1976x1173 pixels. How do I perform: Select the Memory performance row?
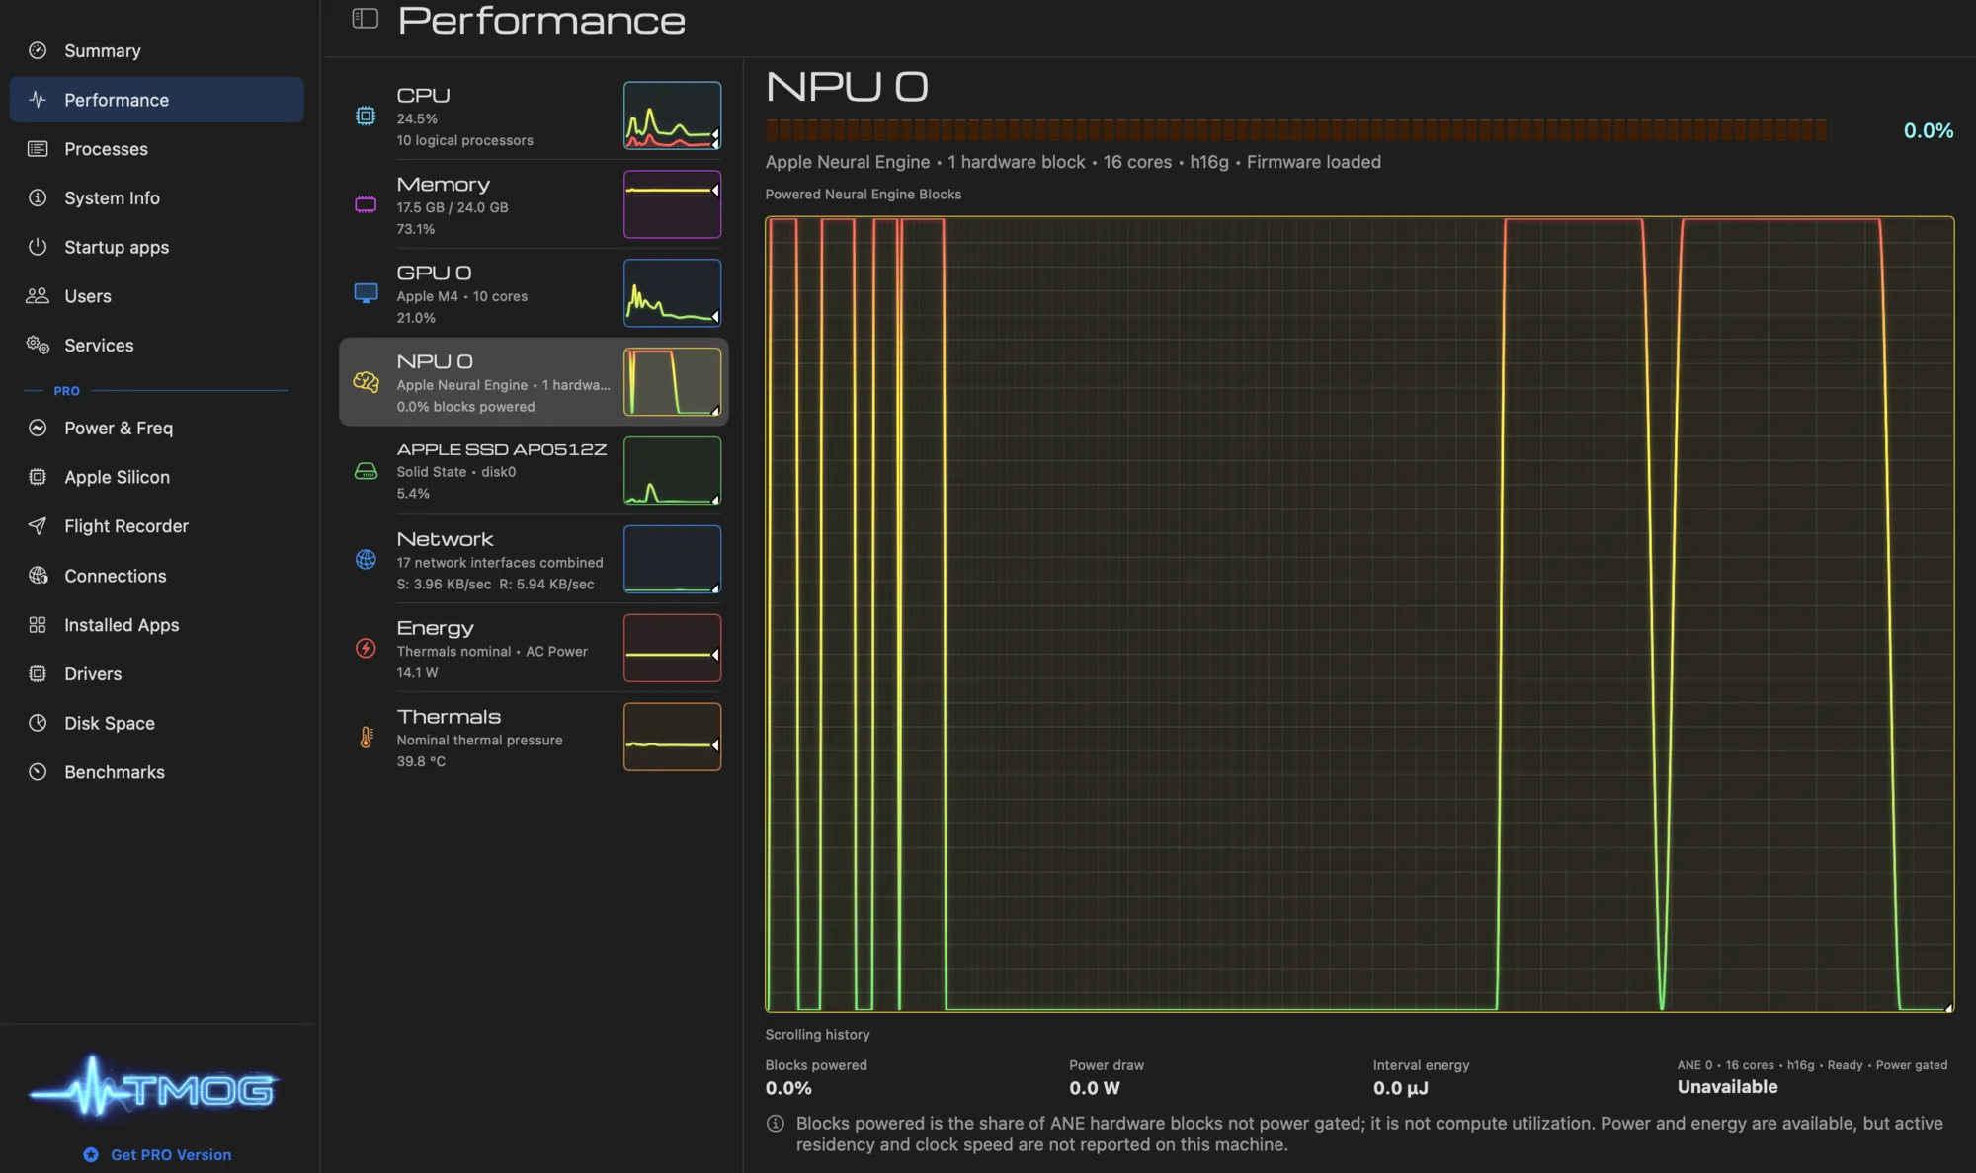click(x=534, y=204)
